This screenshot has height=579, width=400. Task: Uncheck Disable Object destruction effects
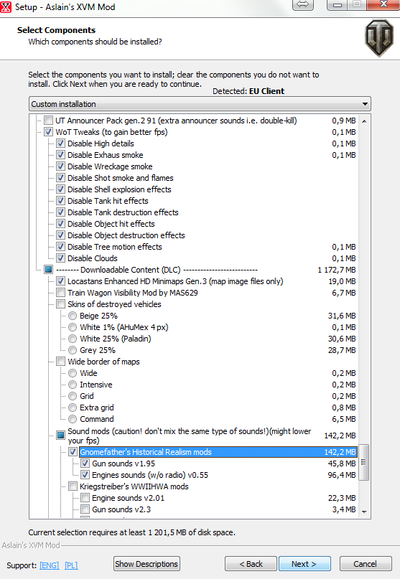(60, 235)
